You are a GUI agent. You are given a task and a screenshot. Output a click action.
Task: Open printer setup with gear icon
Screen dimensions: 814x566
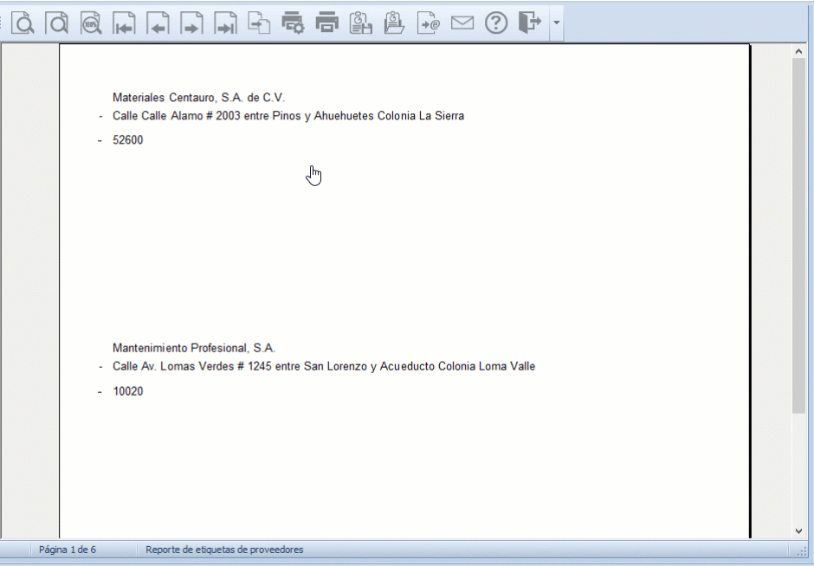click(293, 23)
